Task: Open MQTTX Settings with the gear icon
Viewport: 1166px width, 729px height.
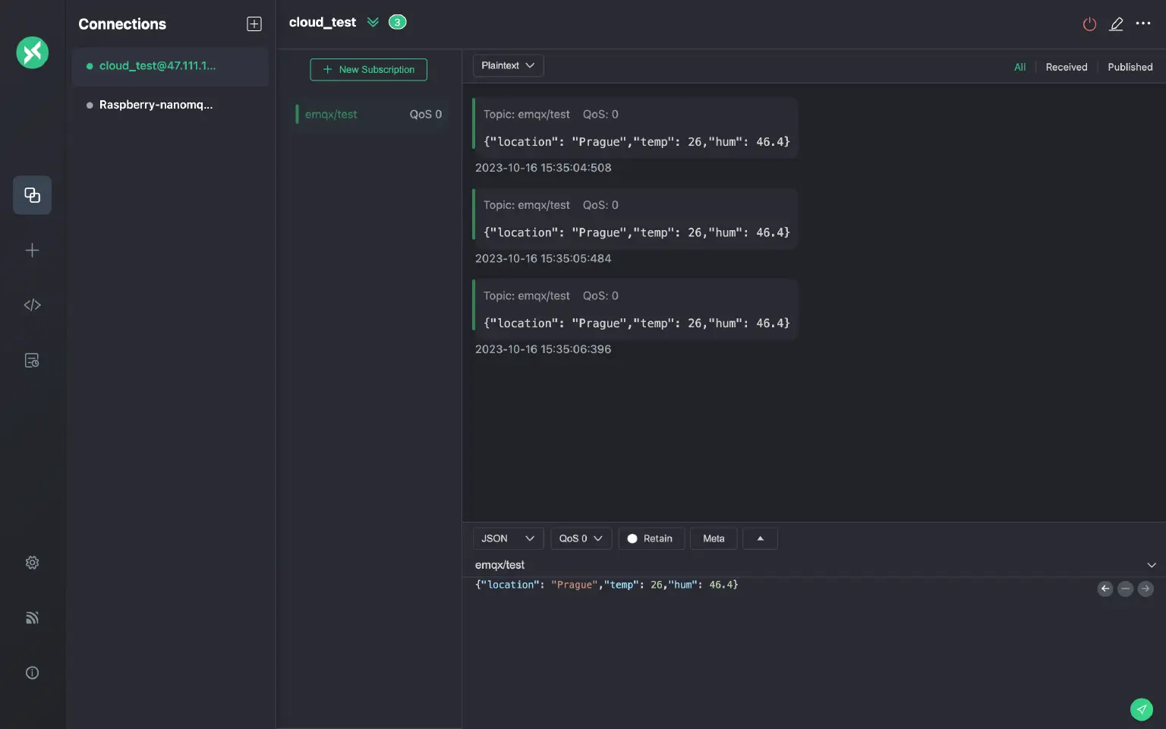Action: tap(32, 562)
